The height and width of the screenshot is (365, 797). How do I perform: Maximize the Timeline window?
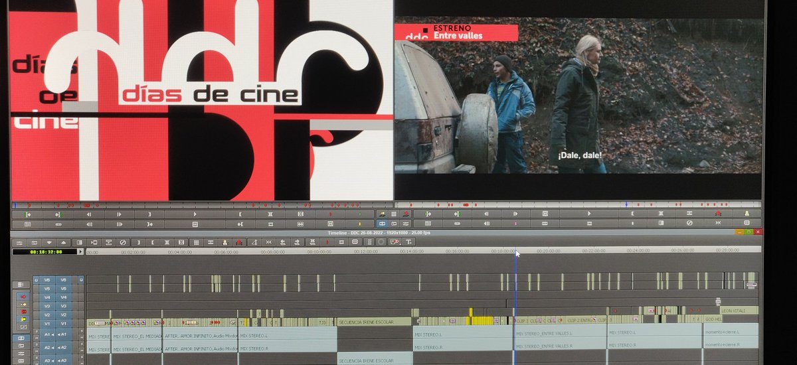click(748, 233)
